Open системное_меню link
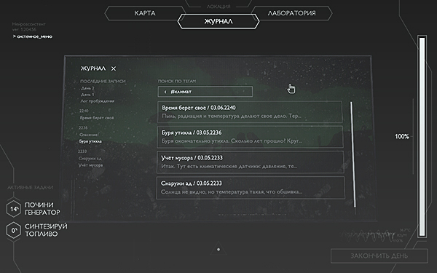437x273 pixels. click(x=33, y=36)
